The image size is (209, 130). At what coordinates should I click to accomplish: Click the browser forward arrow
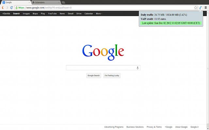click(7, 8)
